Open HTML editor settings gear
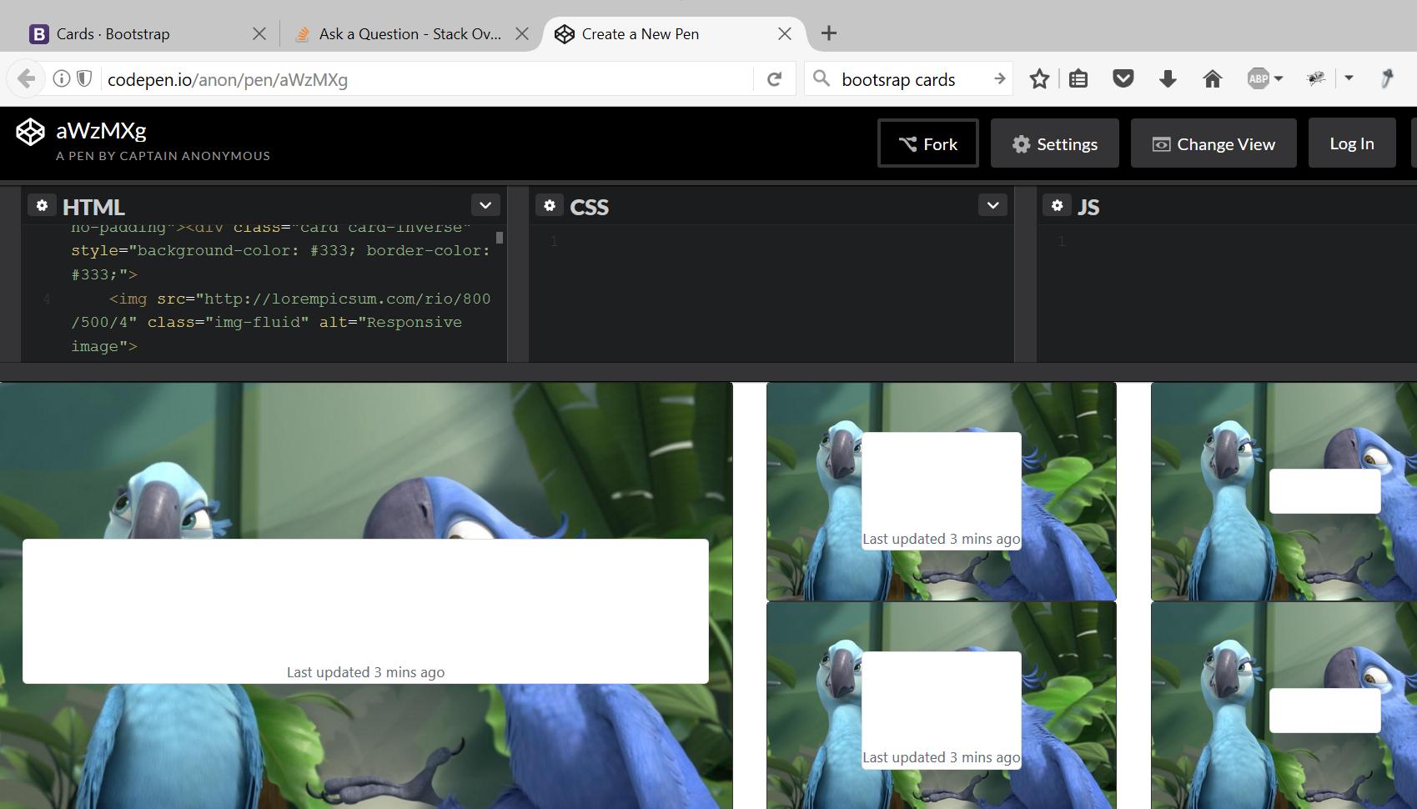Viewport: 1417px width, 809px height. pyautogui.click(x=42, y=205)
